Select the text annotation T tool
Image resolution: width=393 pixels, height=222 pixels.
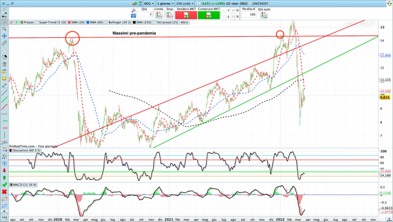coord(4,164)
